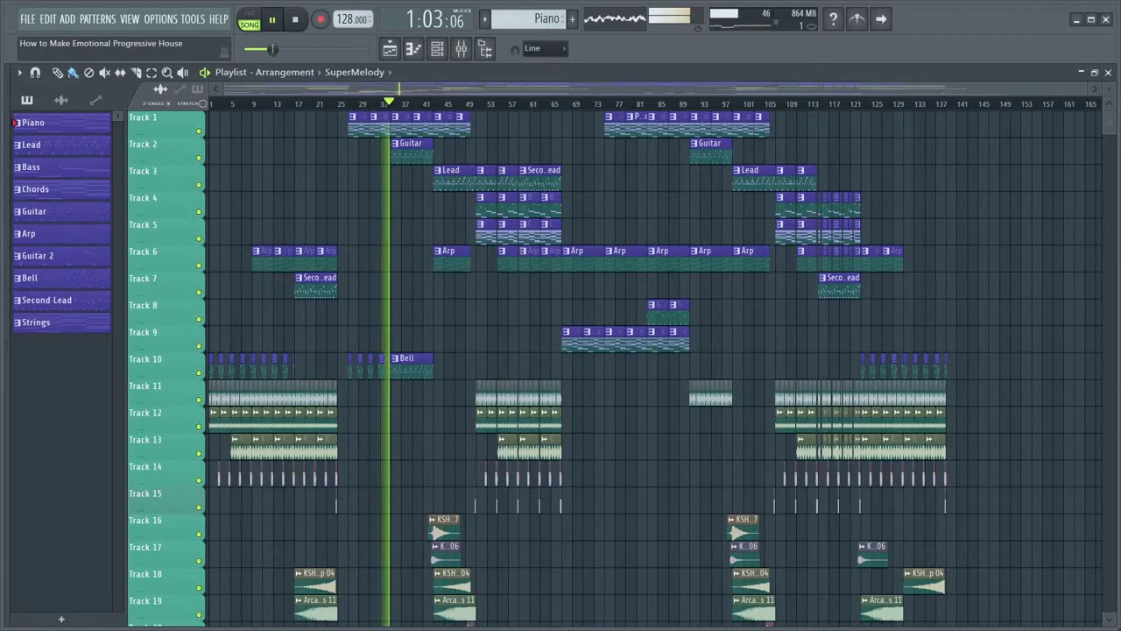Open the Mixer view

(461, 49)
